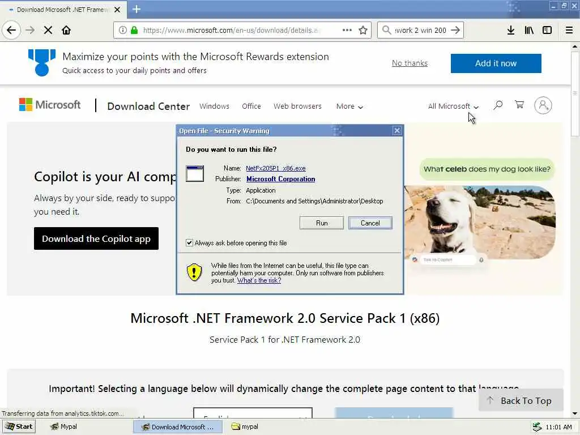
Task: Click the yellow warning shield icon
Action: pyautogui.click(x=194, y=272)
